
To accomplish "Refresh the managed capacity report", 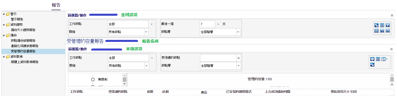I will 372,65.
